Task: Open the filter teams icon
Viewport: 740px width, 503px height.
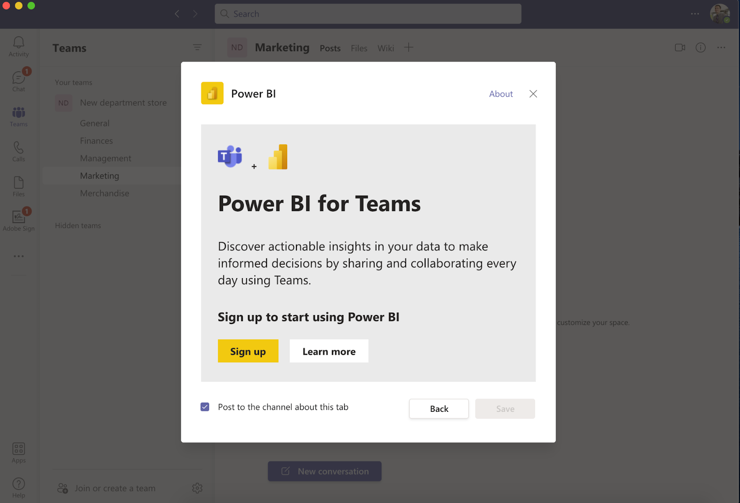Action: 197,47
